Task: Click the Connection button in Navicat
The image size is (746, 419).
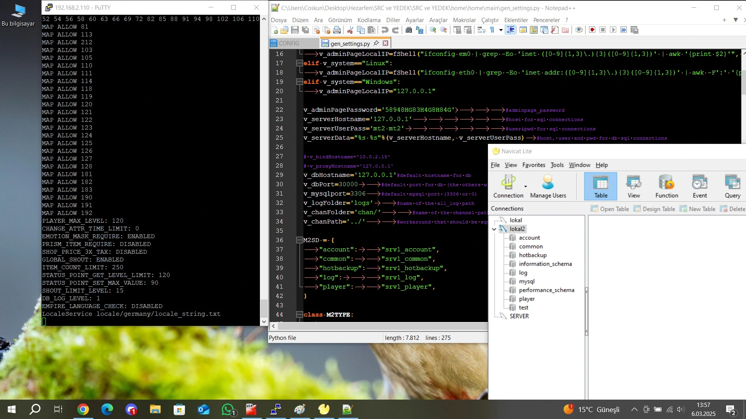Action: 508,187
